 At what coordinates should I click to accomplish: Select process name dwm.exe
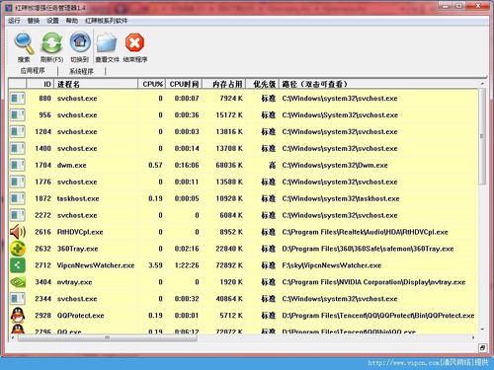coord(72,165)
